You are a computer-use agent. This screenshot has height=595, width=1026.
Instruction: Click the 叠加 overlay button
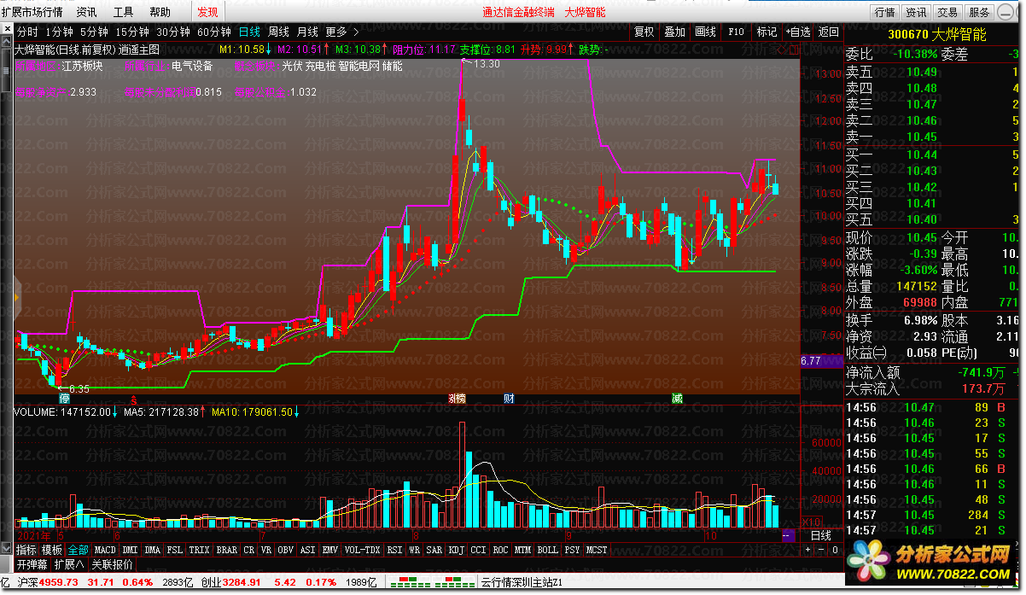click(674, 32)
